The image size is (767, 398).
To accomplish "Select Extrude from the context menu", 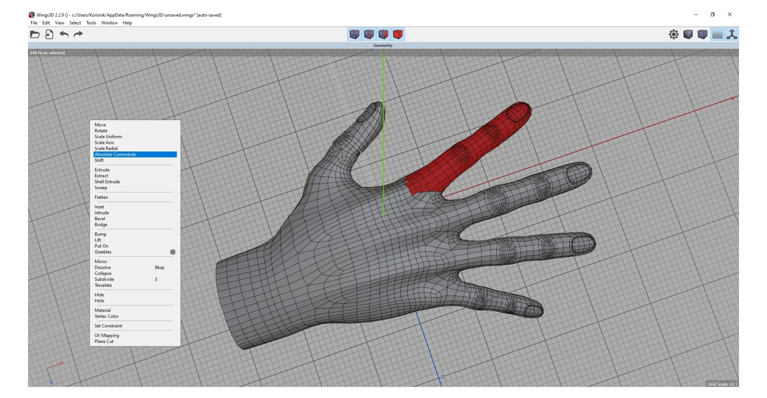I will pyautogui.click(x=102, y=170).
